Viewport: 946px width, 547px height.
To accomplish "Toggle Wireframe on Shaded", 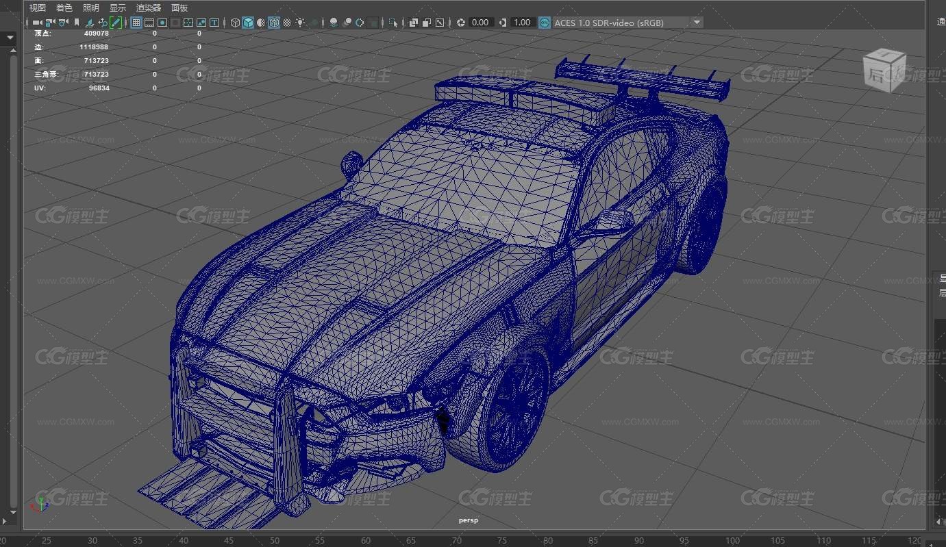I will pyautogui.click(x=274, y=23).
